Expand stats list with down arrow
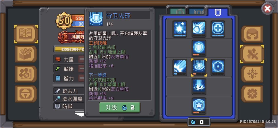The width and height of the screenshot is (278, 128). coord(80,114)
